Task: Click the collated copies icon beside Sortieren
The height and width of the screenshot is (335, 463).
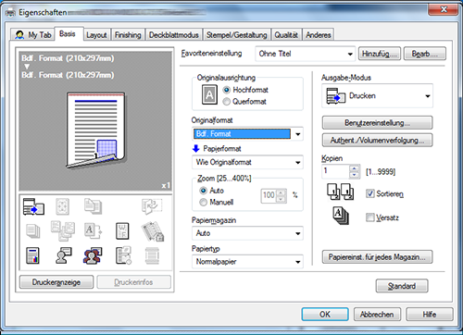Action: [341, 192]
